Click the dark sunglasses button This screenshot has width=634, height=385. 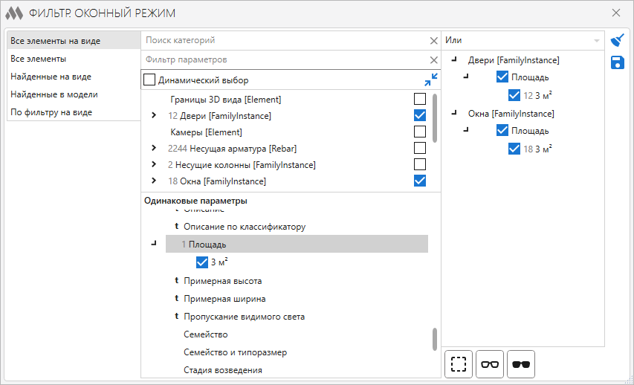click(521, 364)
